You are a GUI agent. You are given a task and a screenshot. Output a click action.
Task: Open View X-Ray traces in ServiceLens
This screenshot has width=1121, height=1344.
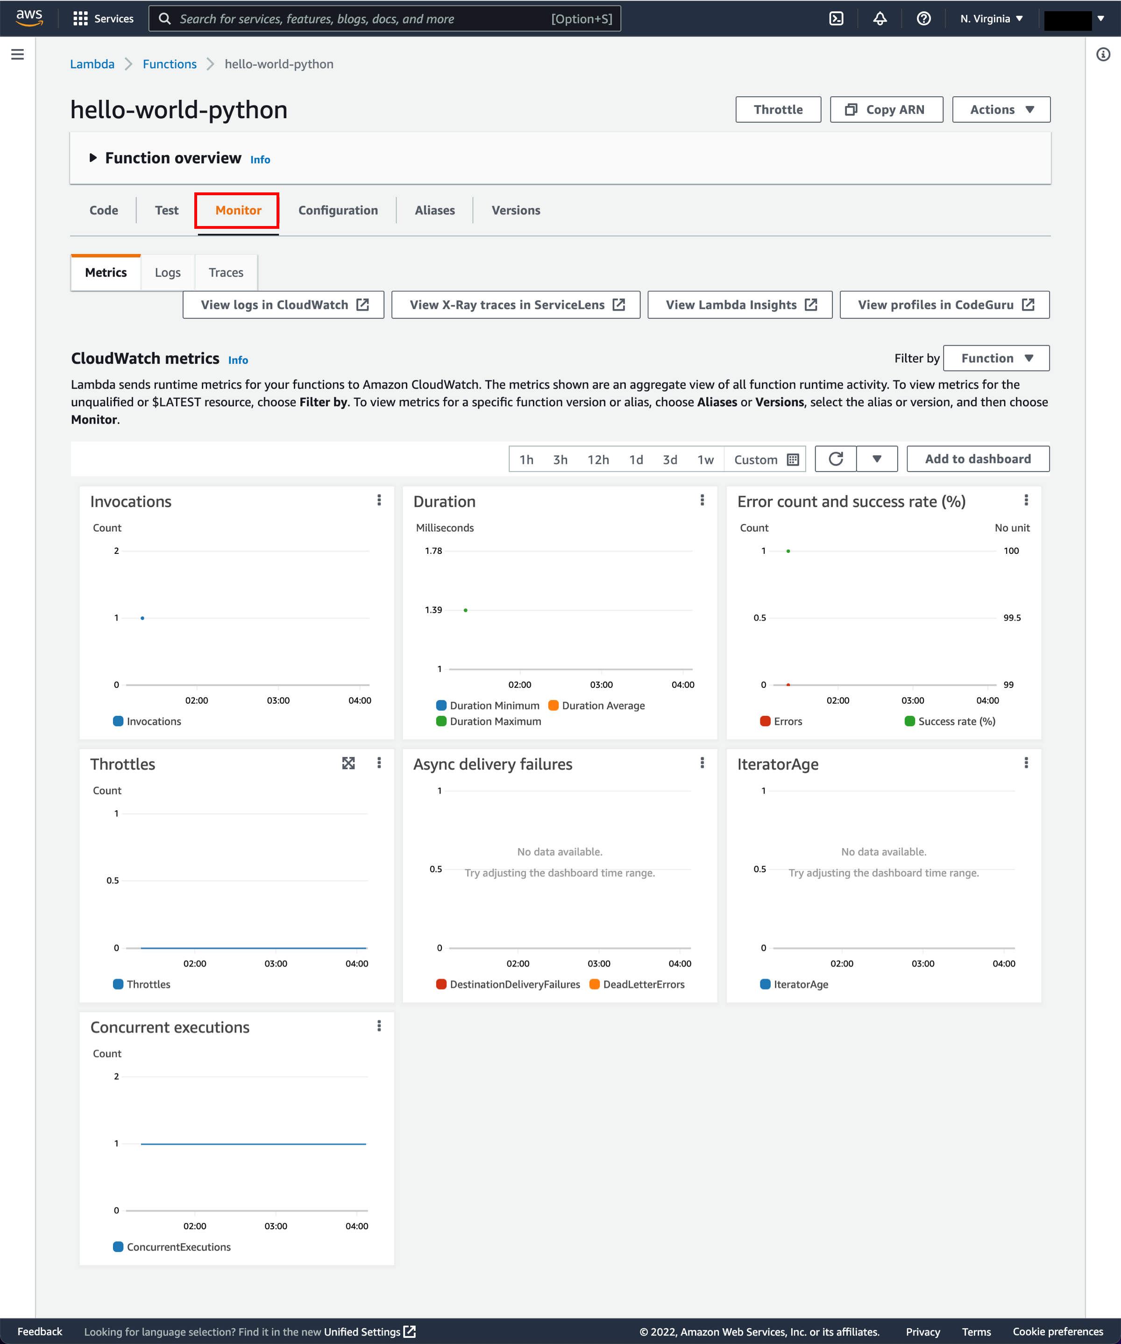click(519, 304)
